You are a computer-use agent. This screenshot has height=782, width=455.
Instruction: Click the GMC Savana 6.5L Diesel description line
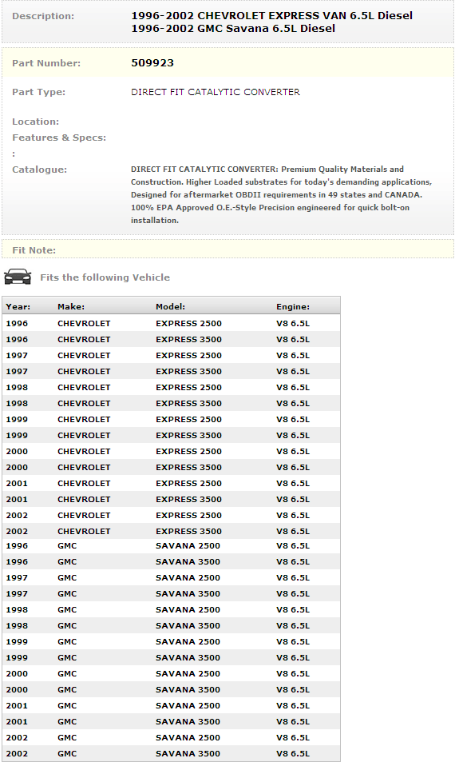[233, 29]
